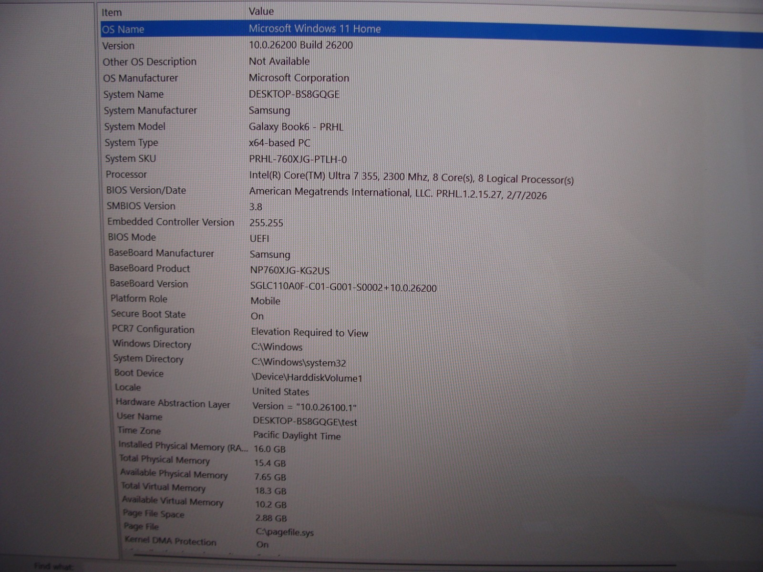Click the DESKTOP-BS8GQGE\test value
This screenshot has width=763, height=572.
click(x=305, y=422)
